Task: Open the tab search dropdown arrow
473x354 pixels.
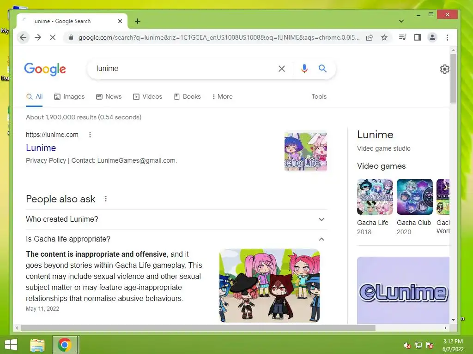Action: [401, 21]
